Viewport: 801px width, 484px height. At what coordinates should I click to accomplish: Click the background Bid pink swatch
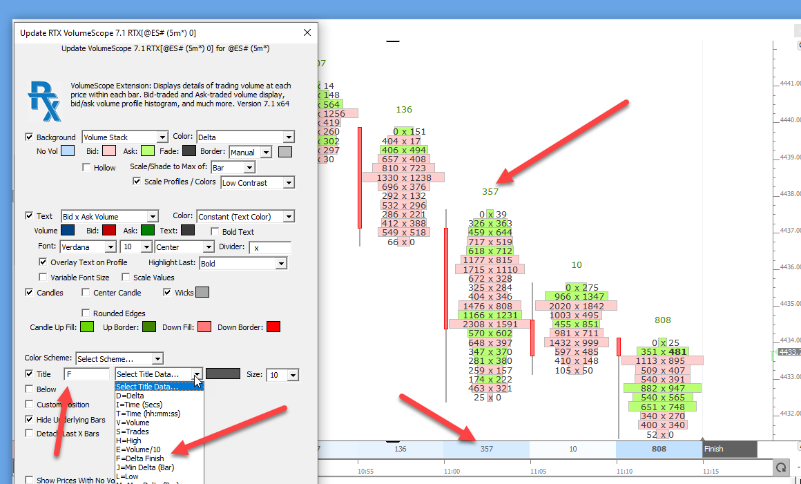tap(109, 151)
